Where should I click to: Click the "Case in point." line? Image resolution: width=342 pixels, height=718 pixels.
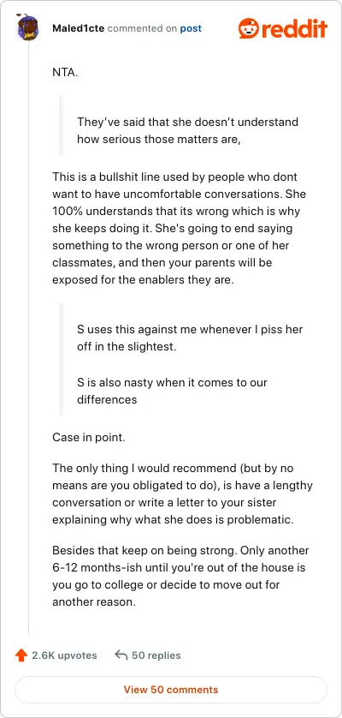point(89,437)
